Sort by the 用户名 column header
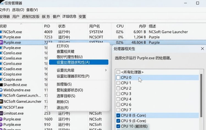This screenshot has height=130, width=206. coord(100,26)
